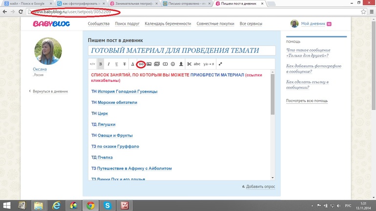Click the babyblog.ru address bar

pyautogui.click(x=192, y=12)
